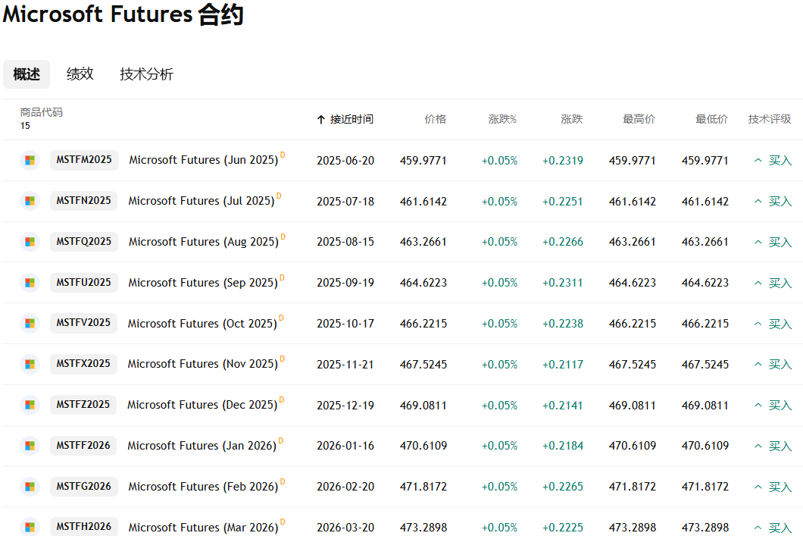
Task: Open the MSTFF2026 symbol ticker
Action: pyautogui.click(x=83, y=445)
